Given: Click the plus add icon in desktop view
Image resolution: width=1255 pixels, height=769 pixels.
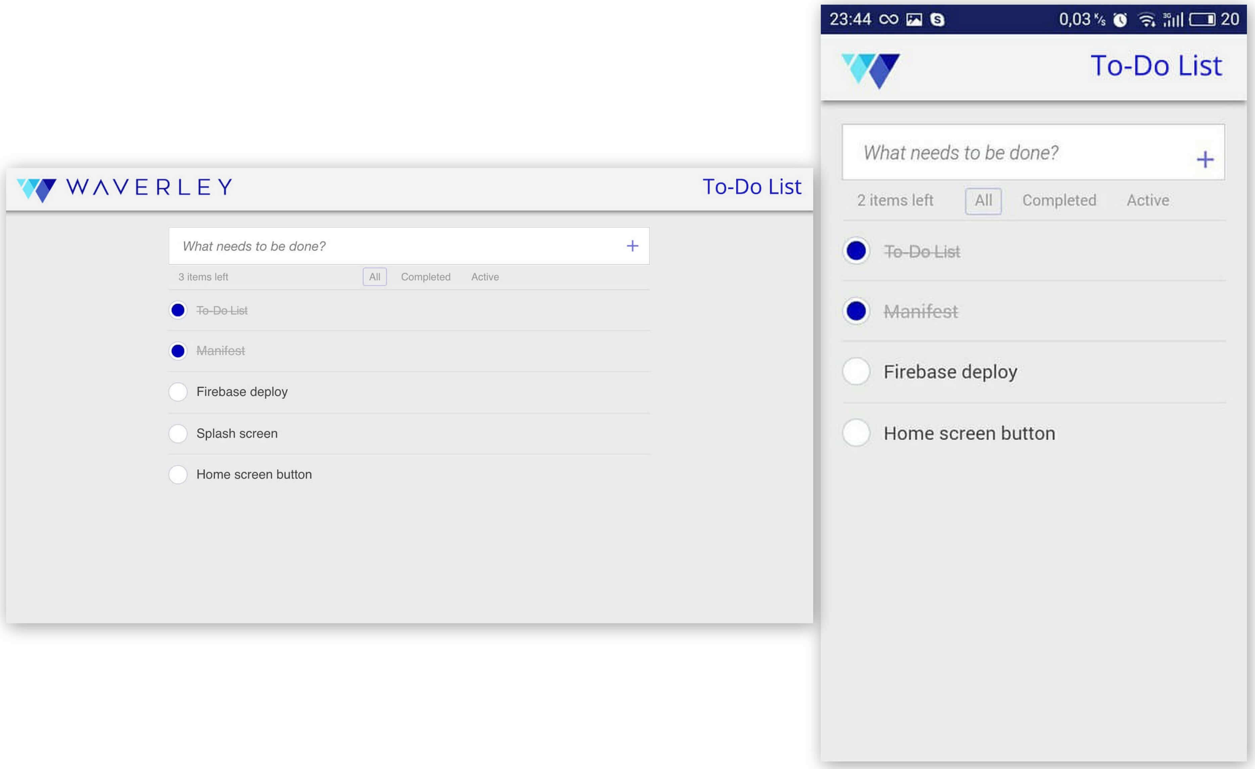Looking at the screenshot, I should click(x=632, y=246).
